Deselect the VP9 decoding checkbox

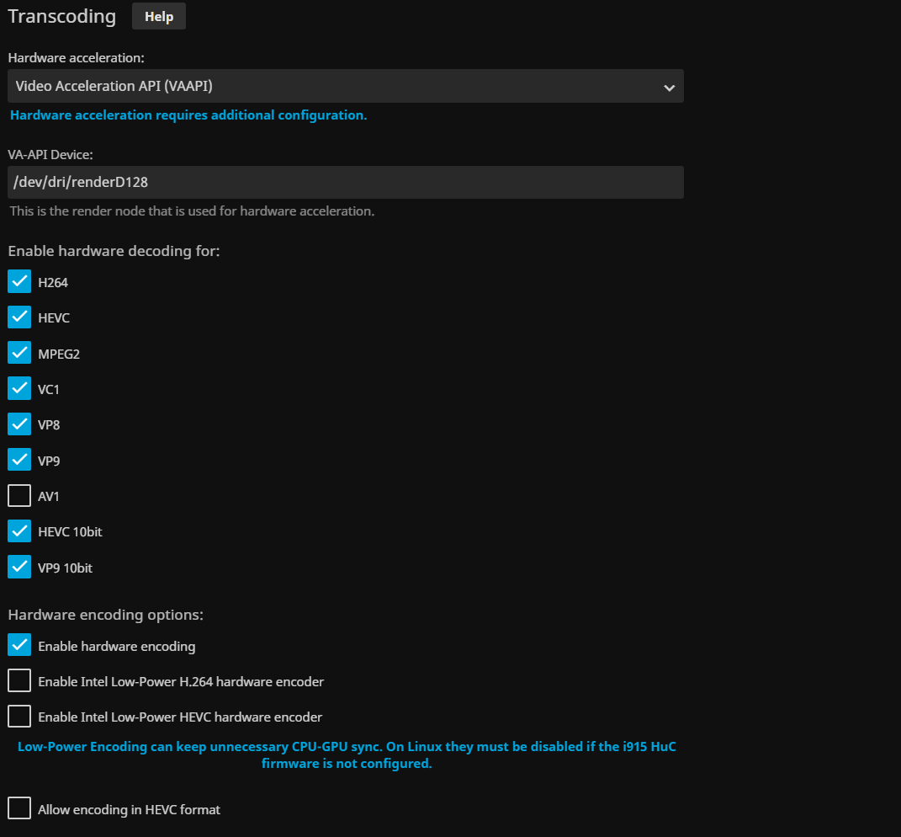click(19, 461)
